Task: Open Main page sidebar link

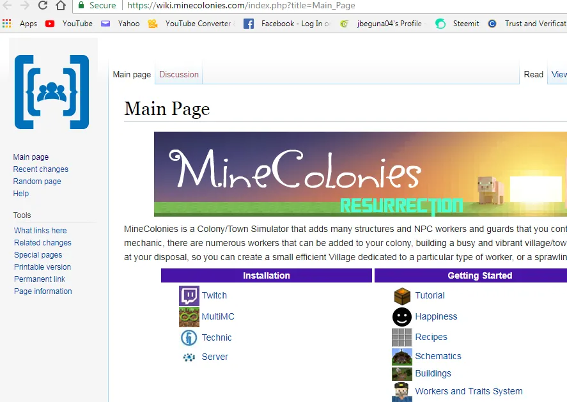Action: [x=31, y=157]
